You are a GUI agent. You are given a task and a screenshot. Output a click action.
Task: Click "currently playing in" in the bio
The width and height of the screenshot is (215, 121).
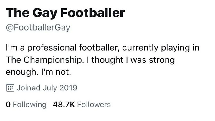[159, 47]
